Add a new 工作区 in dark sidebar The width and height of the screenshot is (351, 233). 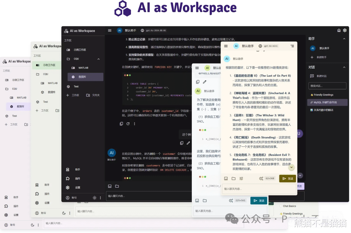(73, 95)
